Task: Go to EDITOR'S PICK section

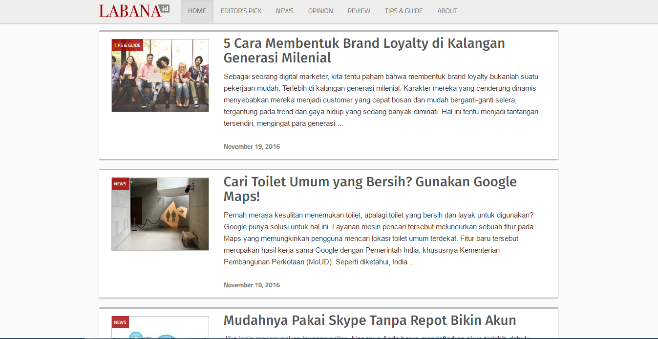Action: 241,11
